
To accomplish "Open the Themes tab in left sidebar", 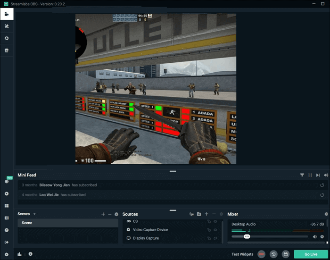I will (7, 26).
